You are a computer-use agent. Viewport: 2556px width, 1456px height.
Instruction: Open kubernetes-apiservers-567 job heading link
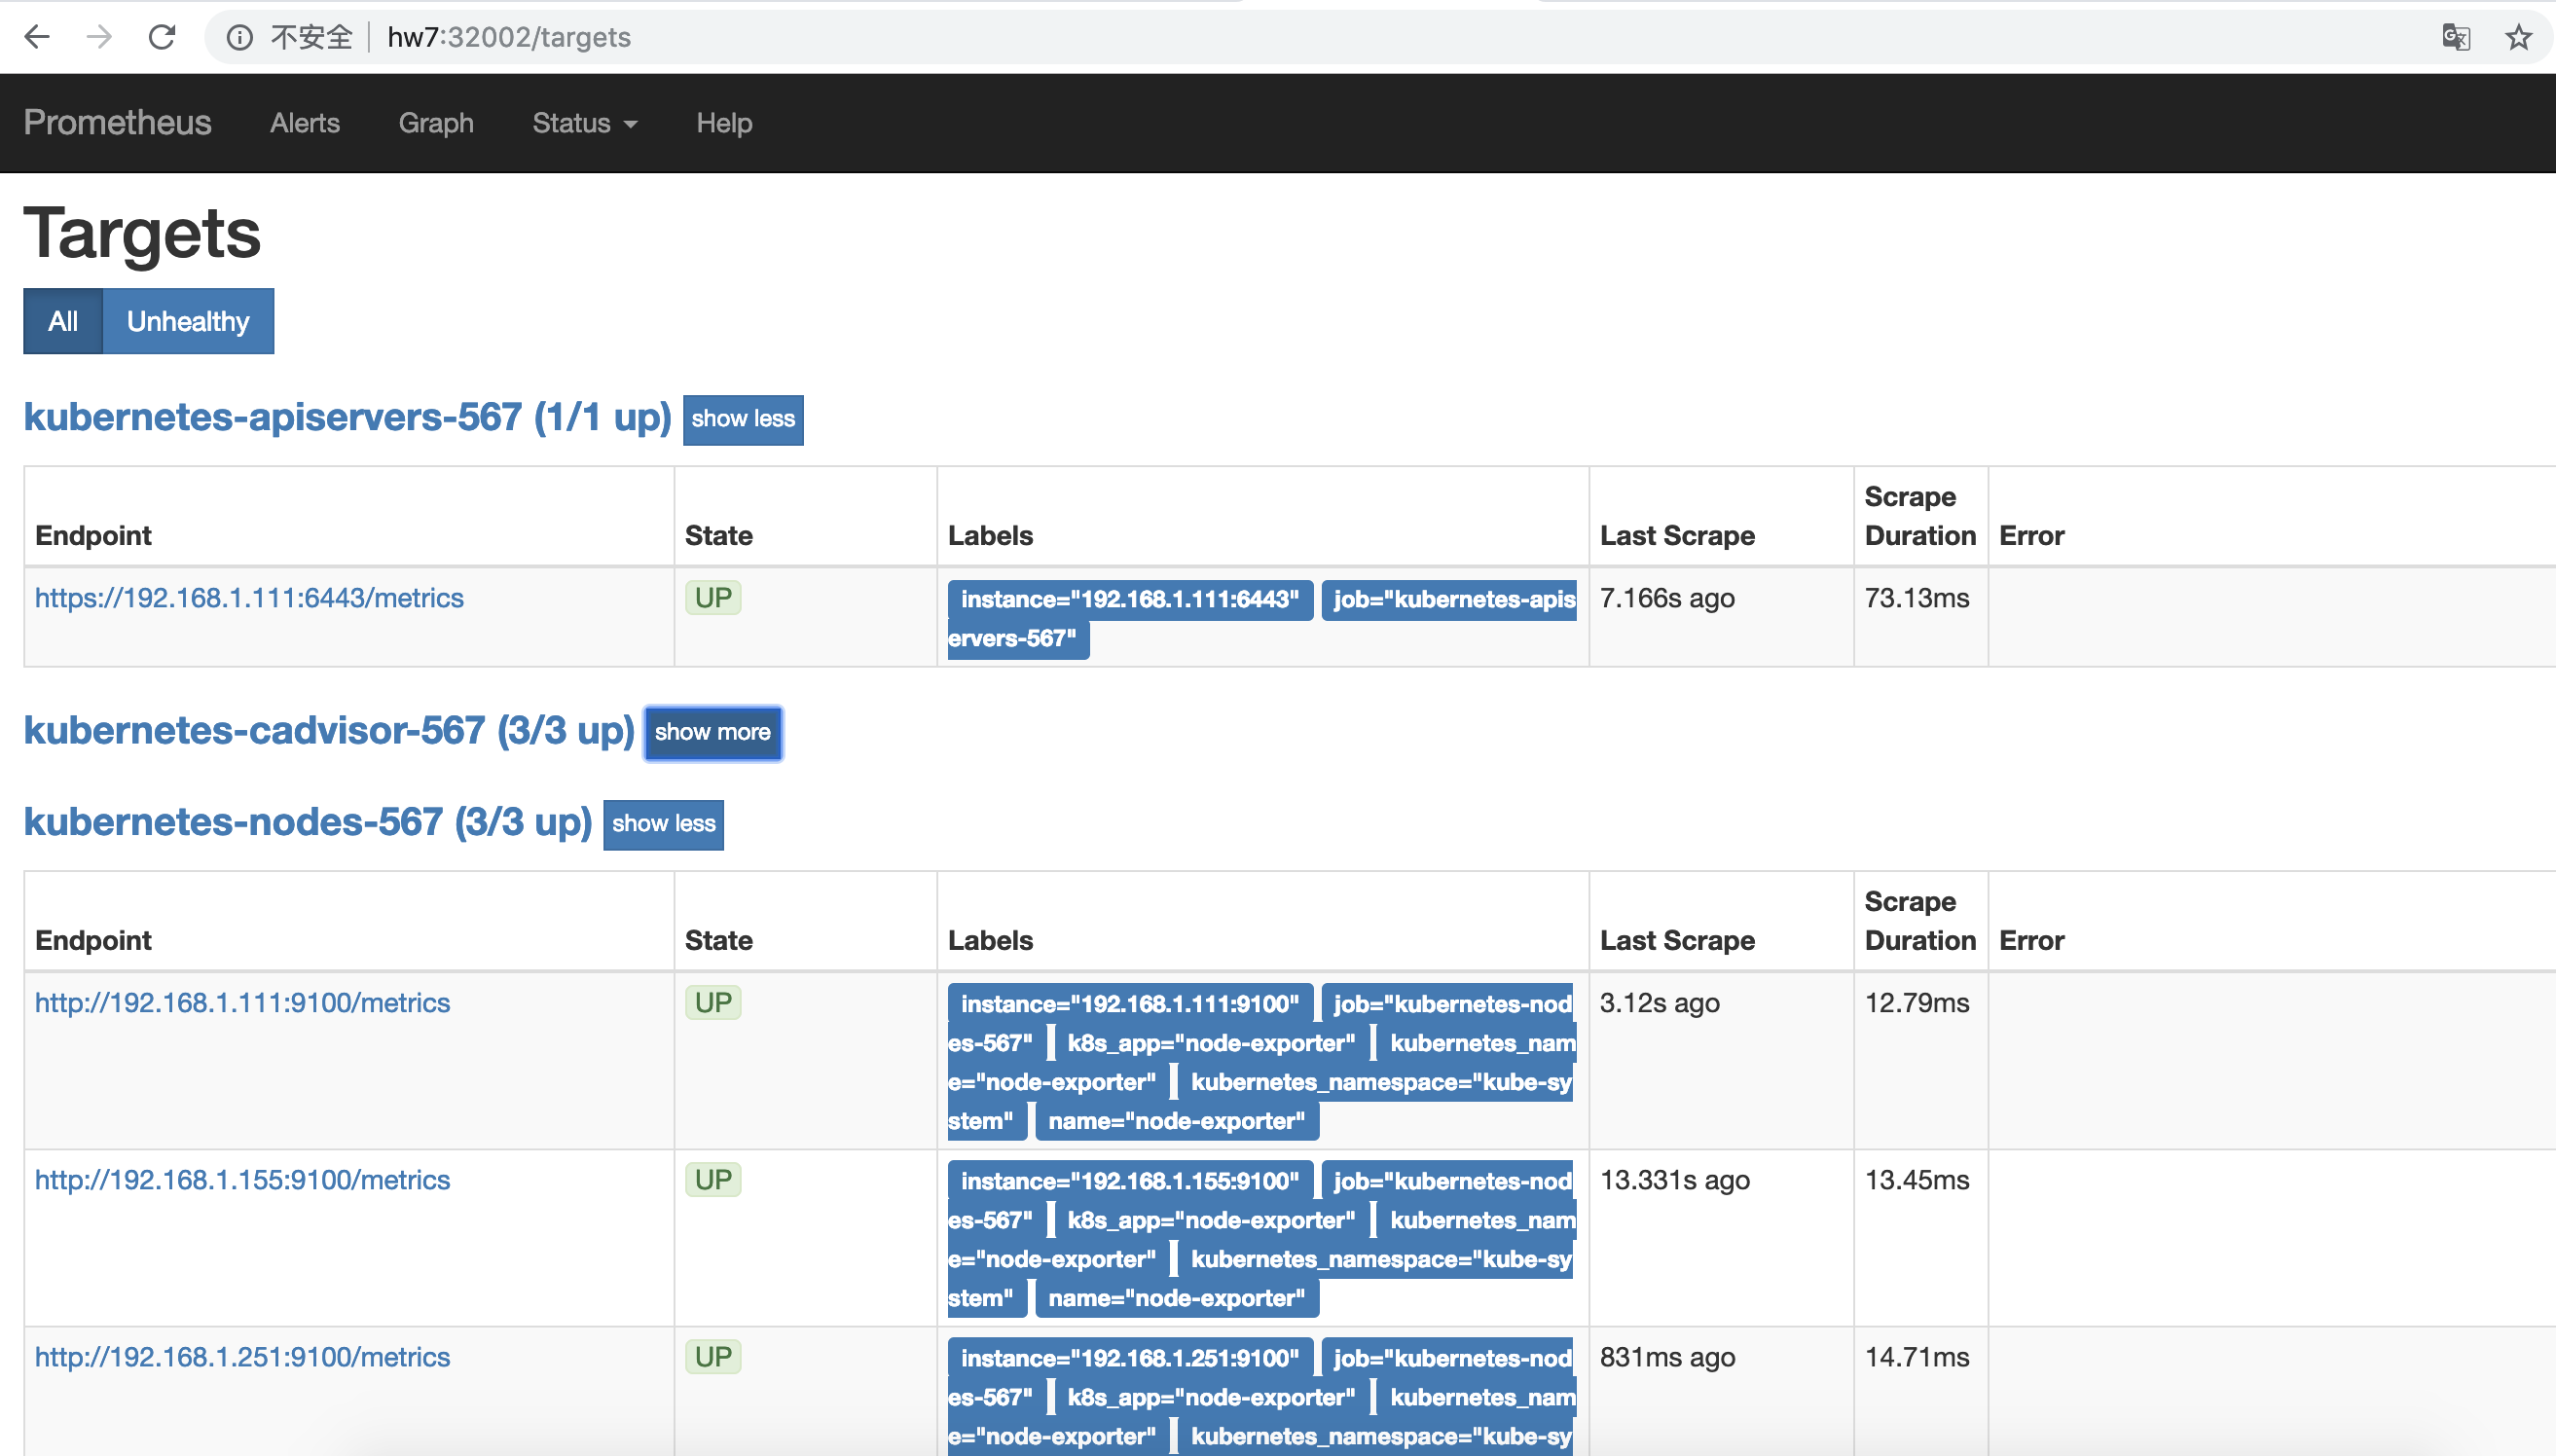click(347, 417)
